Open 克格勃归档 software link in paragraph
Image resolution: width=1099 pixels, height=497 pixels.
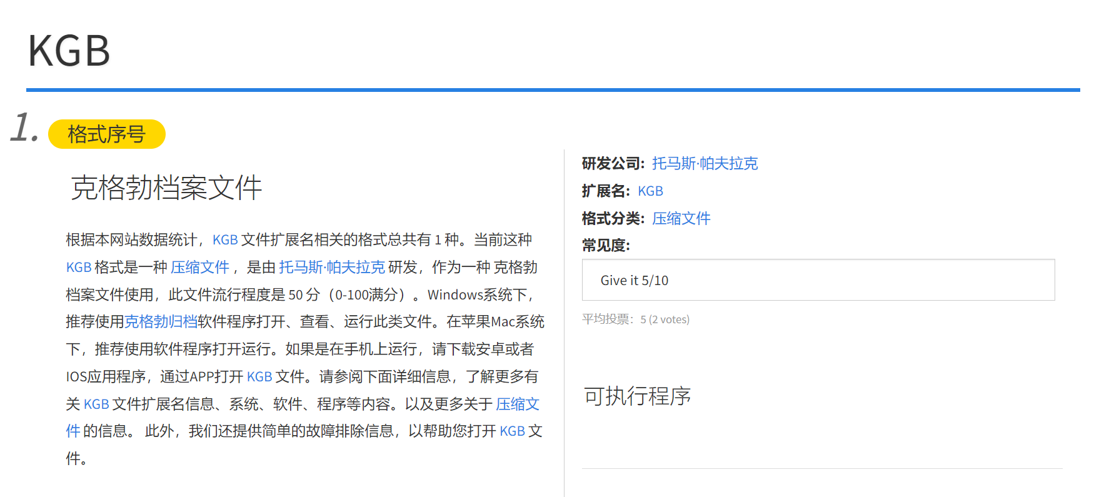(x=161, y=322)
